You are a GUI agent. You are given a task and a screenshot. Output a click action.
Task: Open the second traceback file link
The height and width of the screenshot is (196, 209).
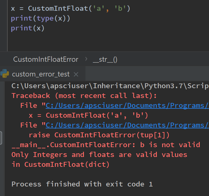[127, 125]
